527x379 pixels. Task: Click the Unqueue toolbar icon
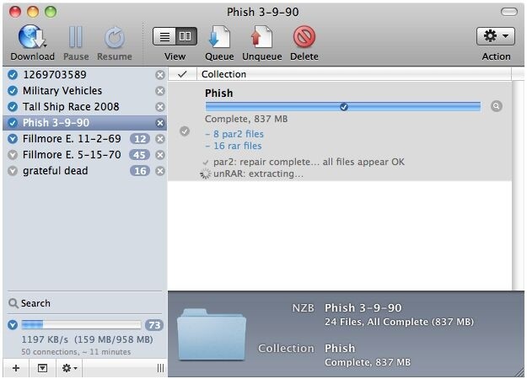261,36
